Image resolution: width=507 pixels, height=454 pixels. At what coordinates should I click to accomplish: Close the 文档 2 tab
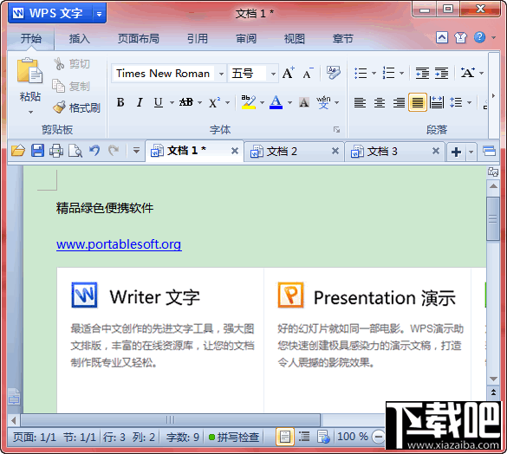pos(335,151)
